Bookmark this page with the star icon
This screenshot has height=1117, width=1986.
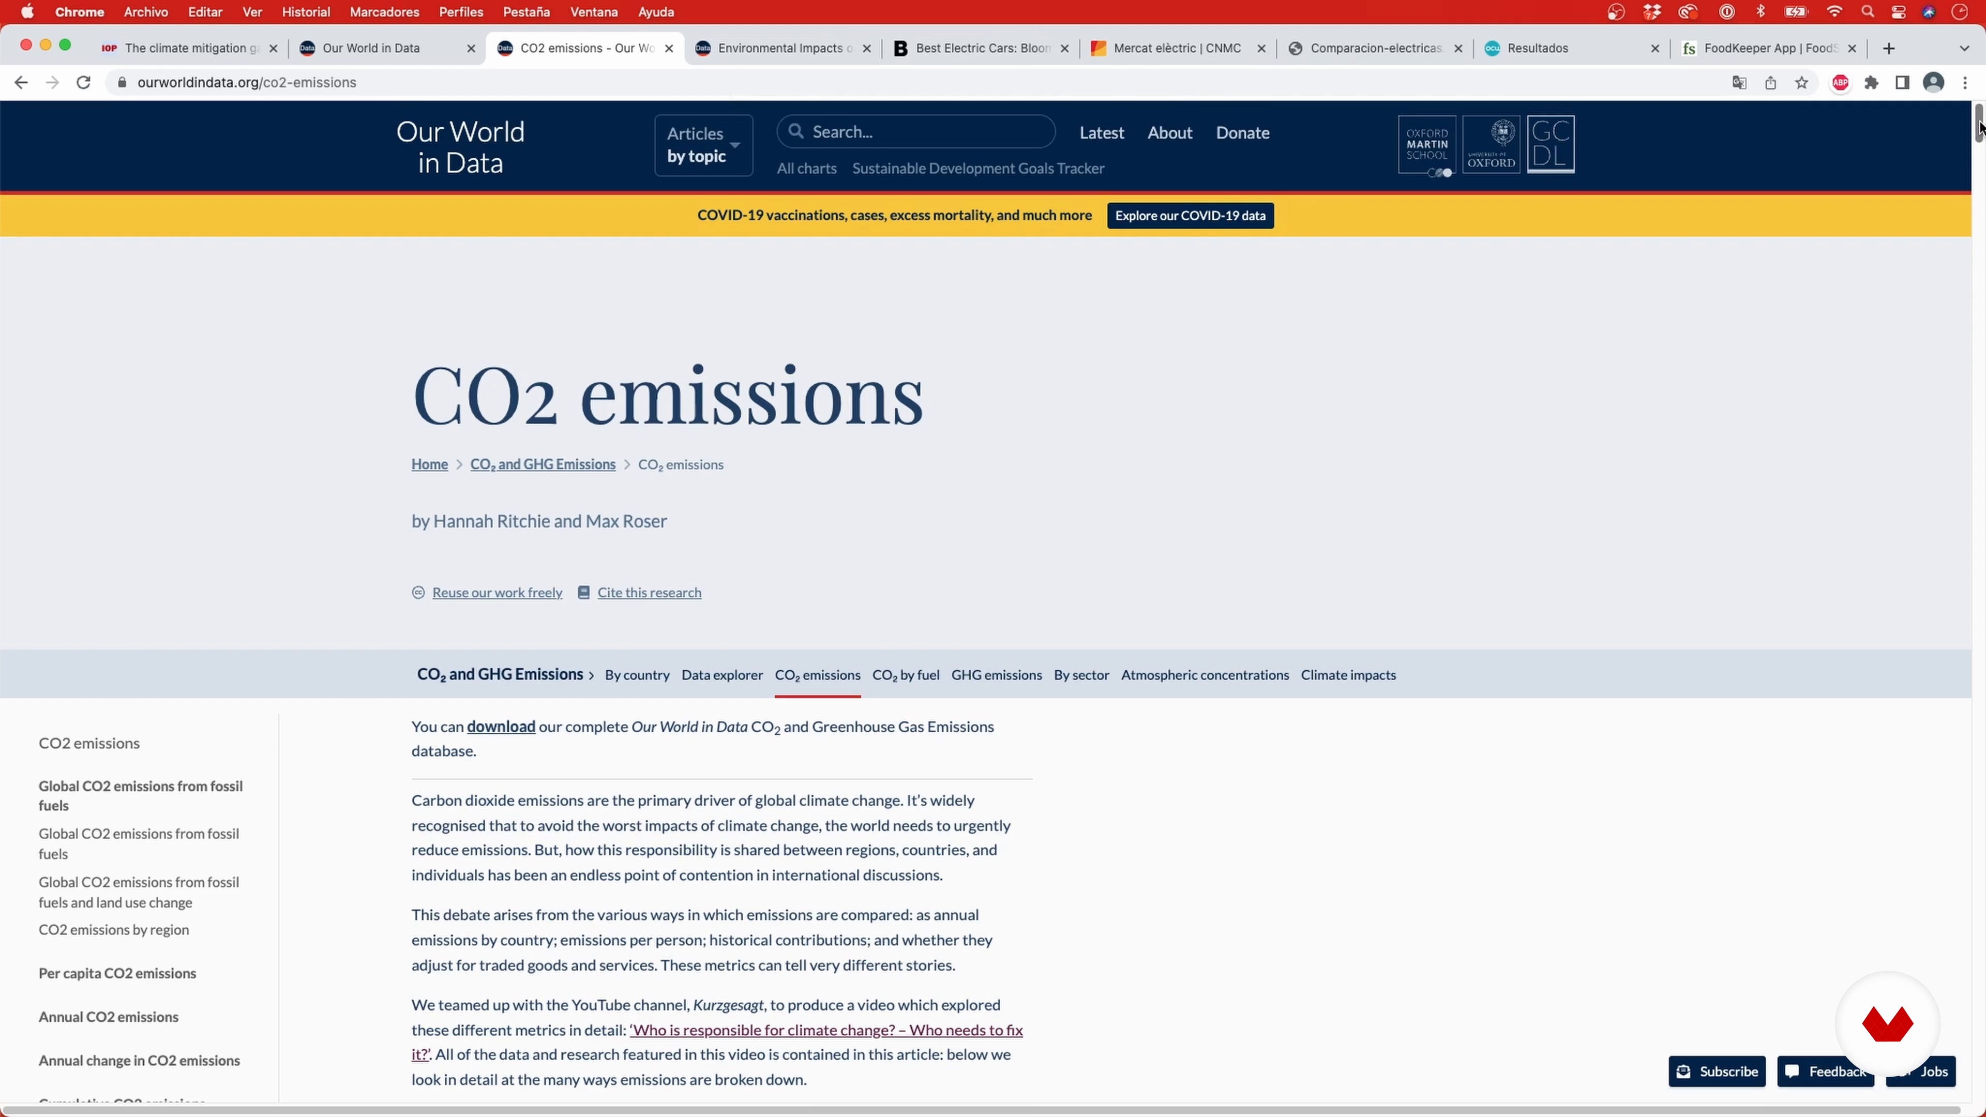(x=1802, y=83)
